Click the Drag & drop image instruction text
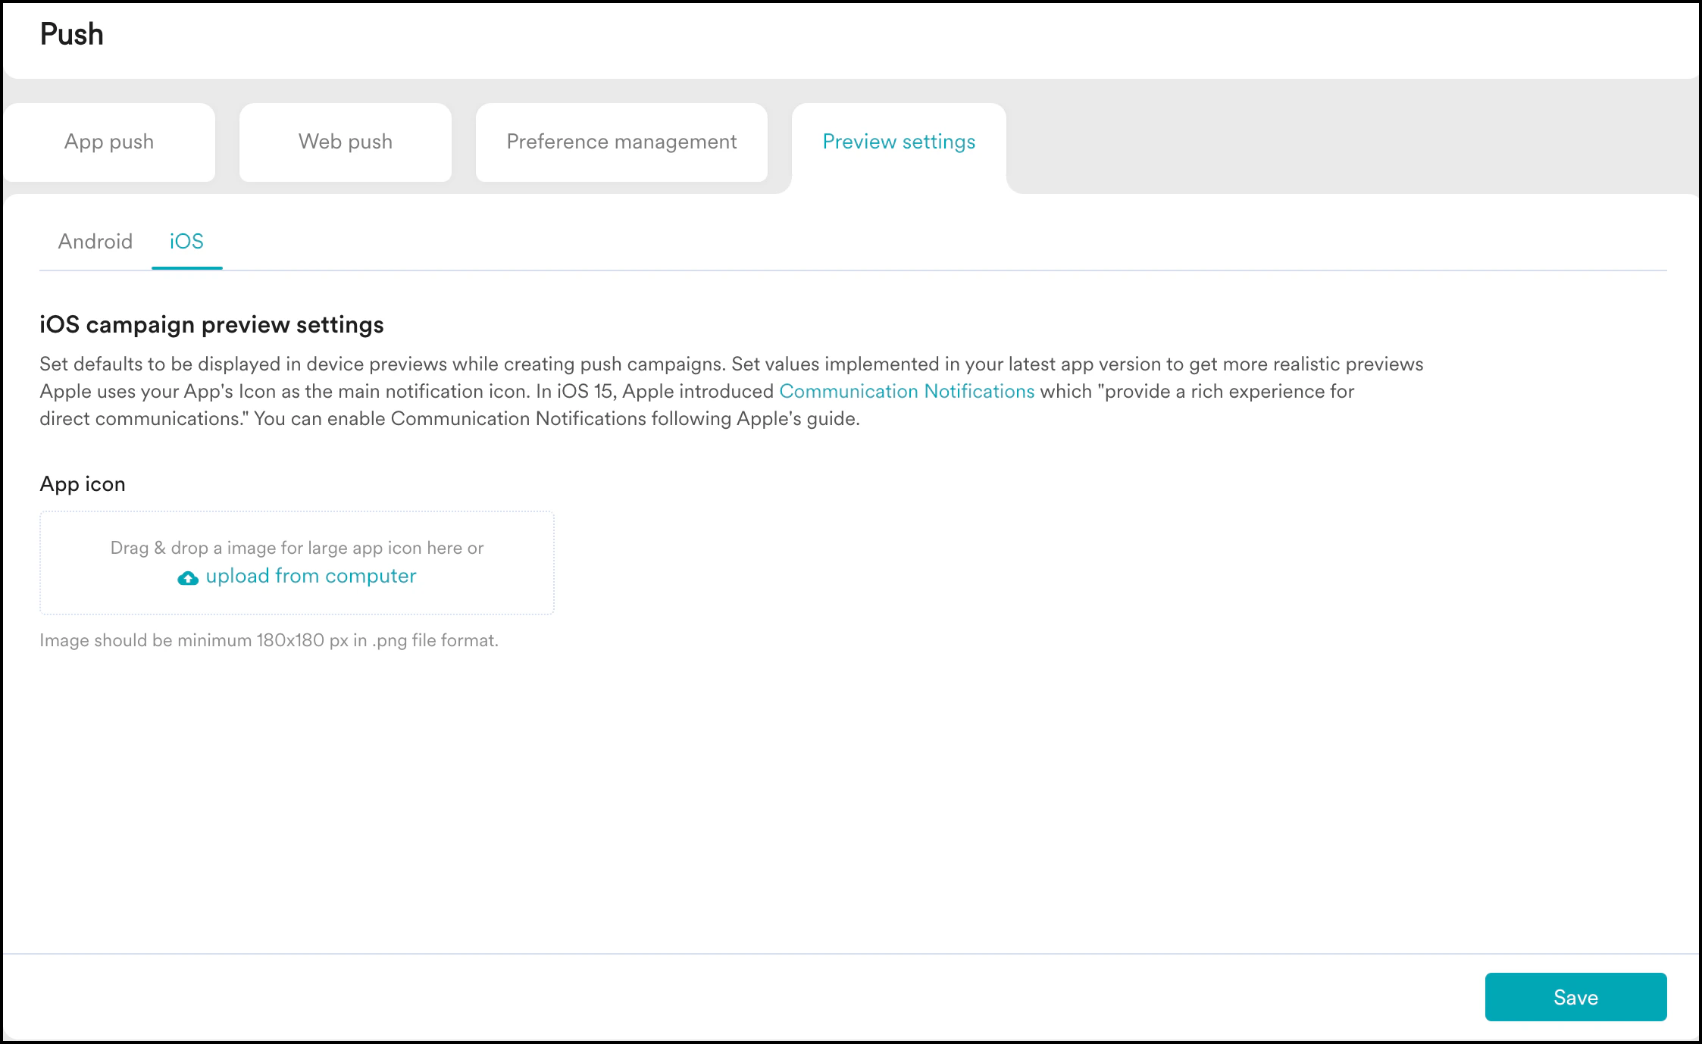The image size is (1702, 1044). [x=296, y=548]
